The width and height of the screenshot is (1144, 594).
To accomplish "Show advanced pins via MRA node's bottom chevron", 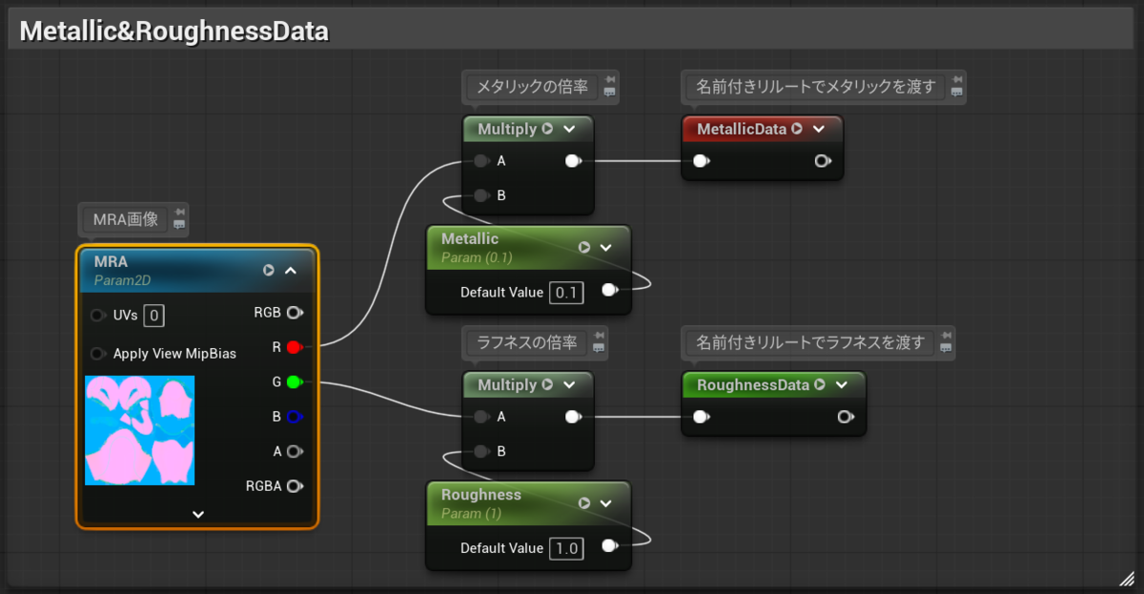I will 197,514.
